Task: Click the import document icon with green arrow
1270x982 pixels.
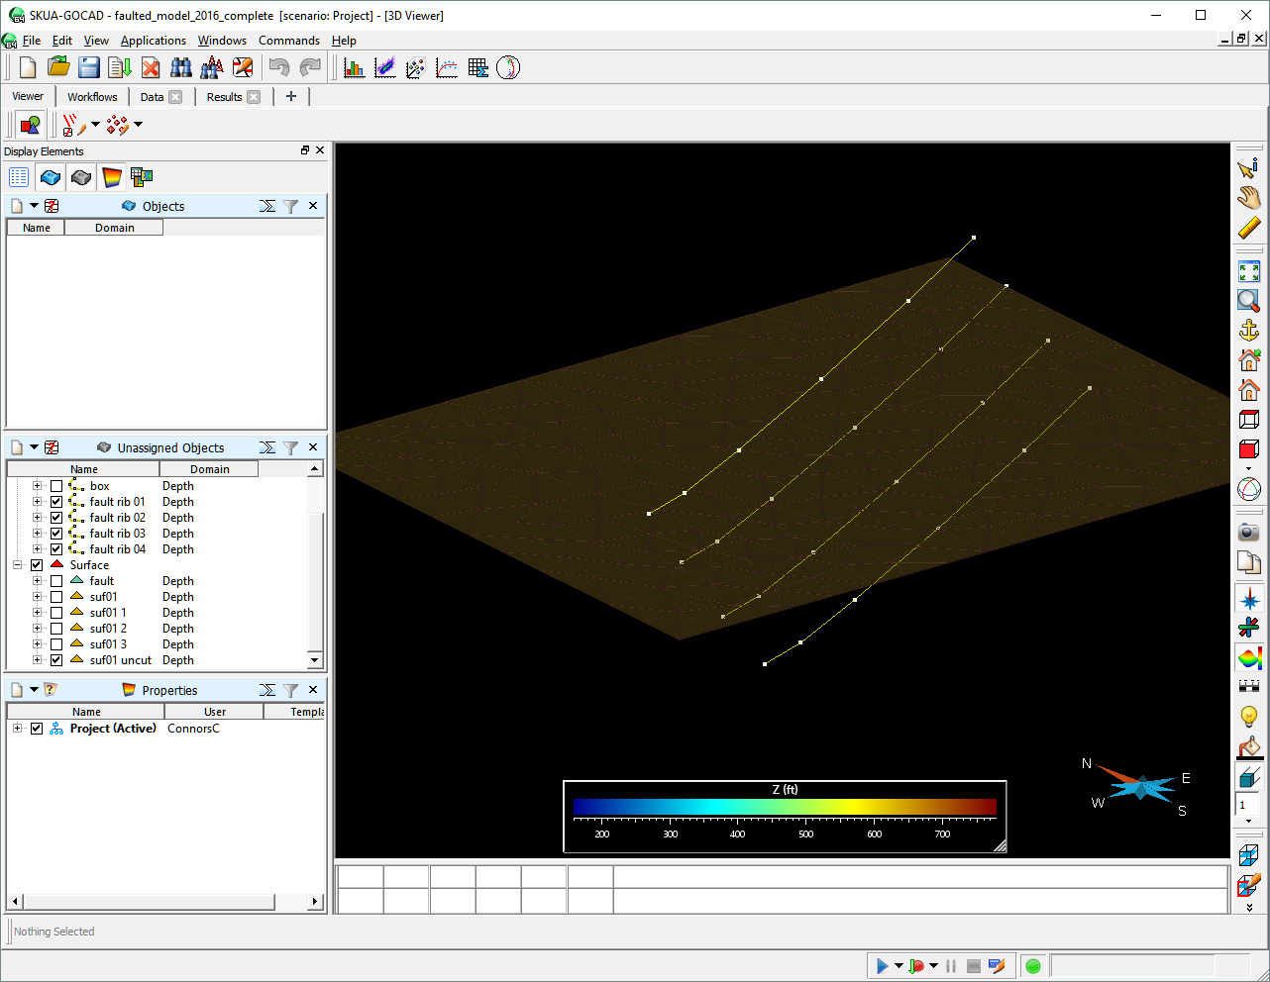Action: pyautogui.click(x=120, y=67)
